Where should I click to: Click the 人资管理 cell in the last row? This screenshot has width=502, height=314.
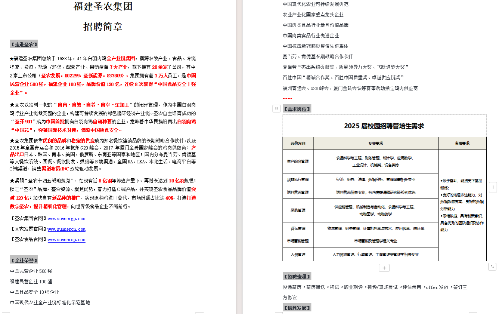[298, 254]
